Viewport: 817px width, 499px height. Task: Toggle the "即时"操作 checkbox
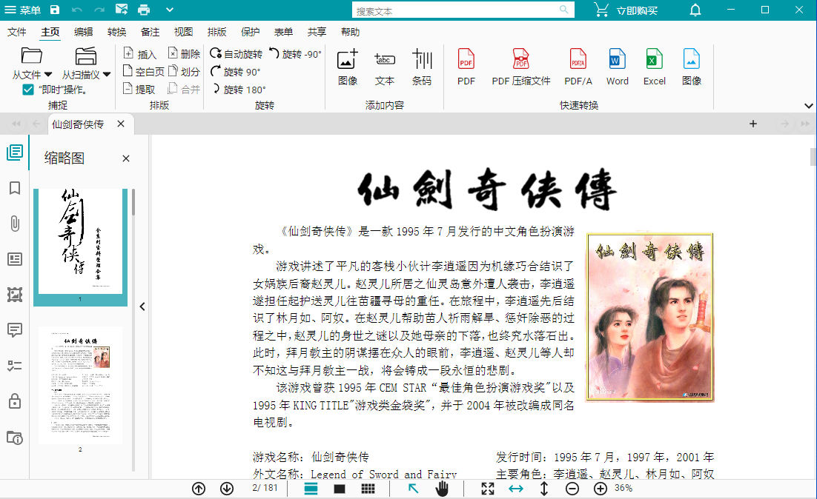(x=28, y=90)
